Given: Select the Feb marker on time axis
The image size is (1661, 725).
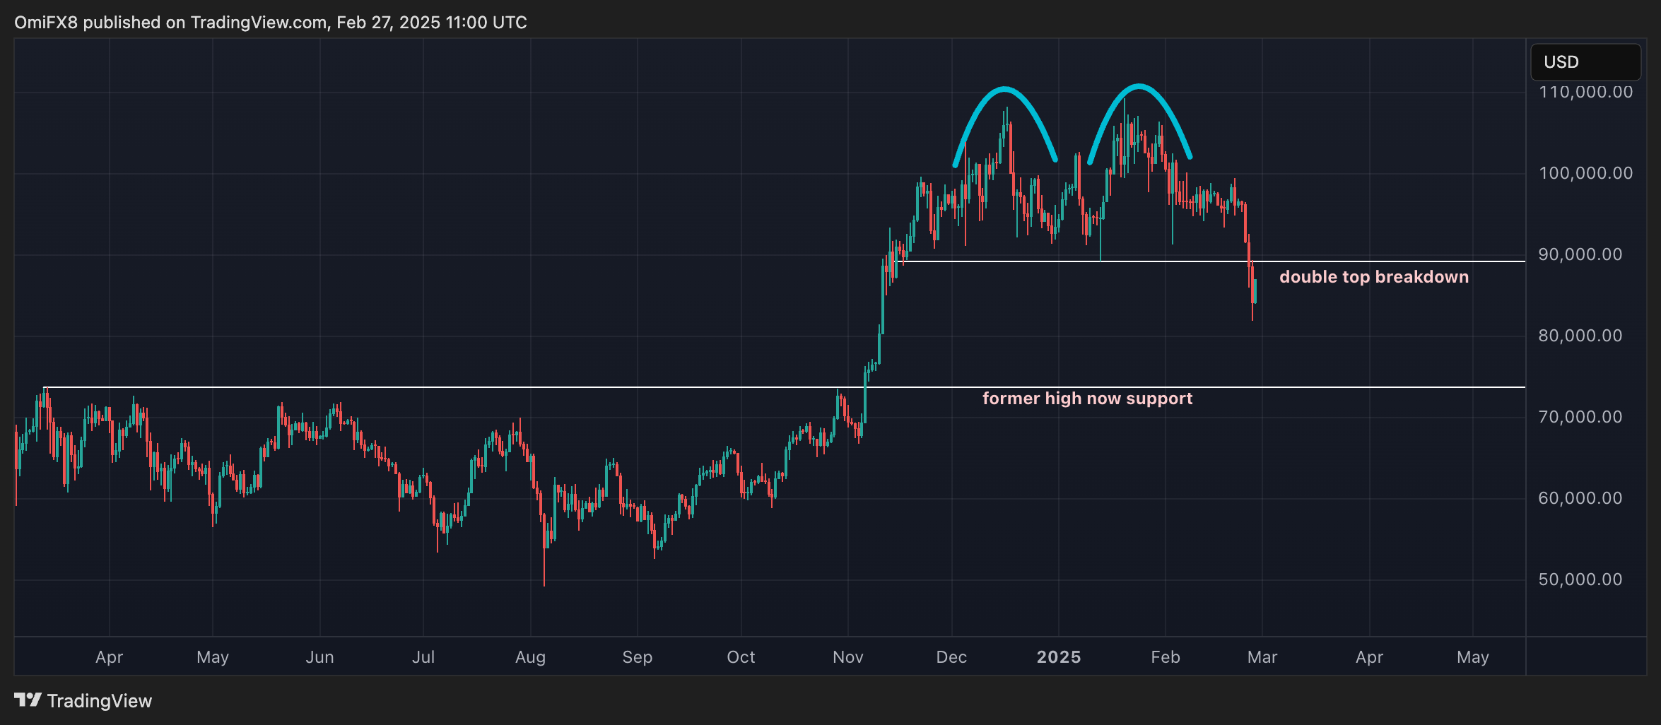Looking at the screenshot, I should pyautogui.click(x=1165, y=657).
